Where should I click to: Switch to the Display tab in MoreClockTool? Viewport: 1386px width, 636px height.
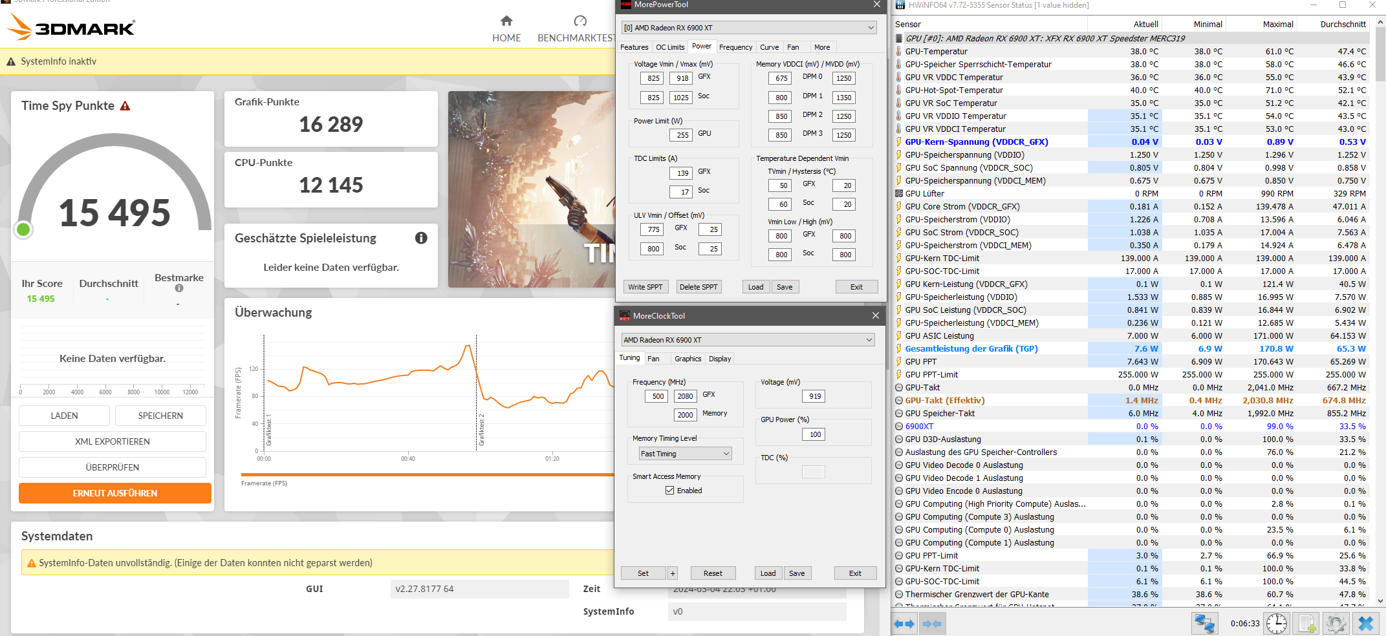(x=720, y=359)
